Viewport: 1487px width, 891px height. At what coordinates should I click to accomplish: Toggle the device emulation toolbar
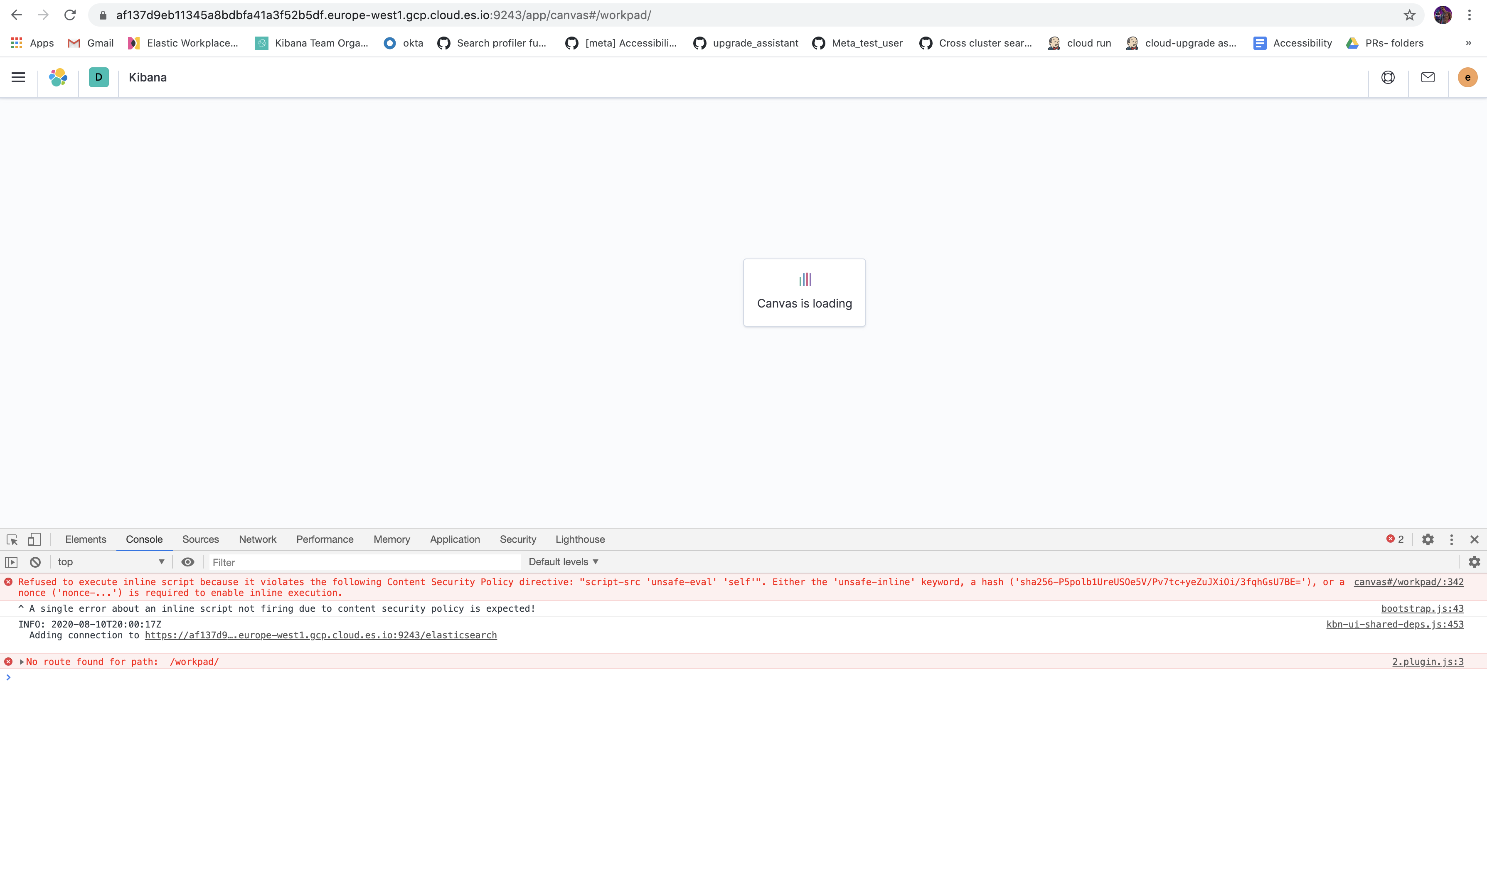coord(34,540)
